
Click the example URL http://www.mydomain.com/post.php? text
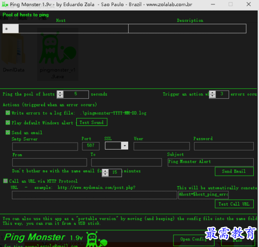[x=96, y=188]
